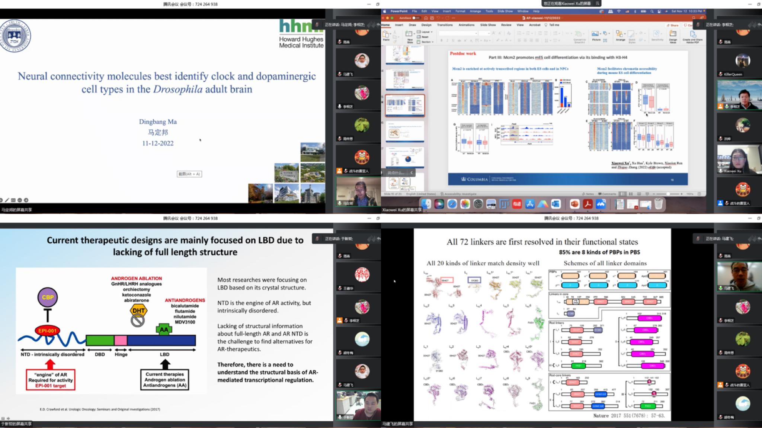Click Create and Share Adobe PDF icon

click(693, 34)
